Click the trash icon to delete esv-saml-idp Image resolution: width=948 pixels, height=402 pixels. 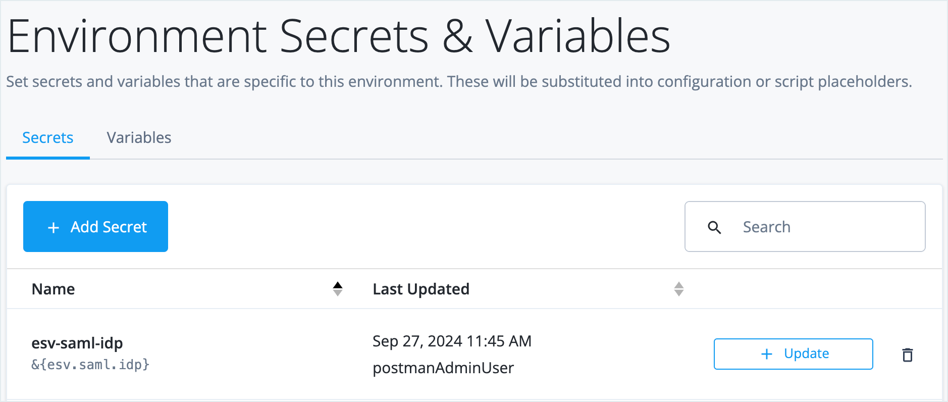pos(907,355)
